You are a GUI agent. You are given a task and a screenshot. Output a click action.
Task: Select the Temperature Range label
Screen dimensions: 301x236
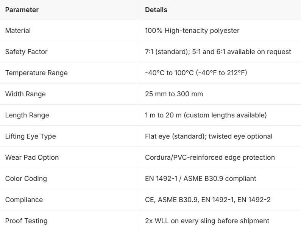click(36, 73)
